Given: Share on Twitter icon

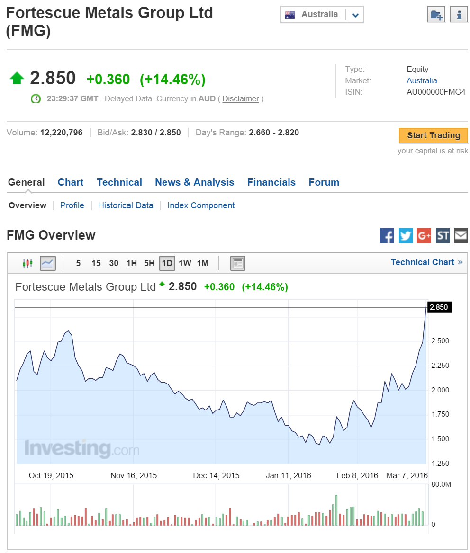Looking at the screenshot, I should click(406, 235).
